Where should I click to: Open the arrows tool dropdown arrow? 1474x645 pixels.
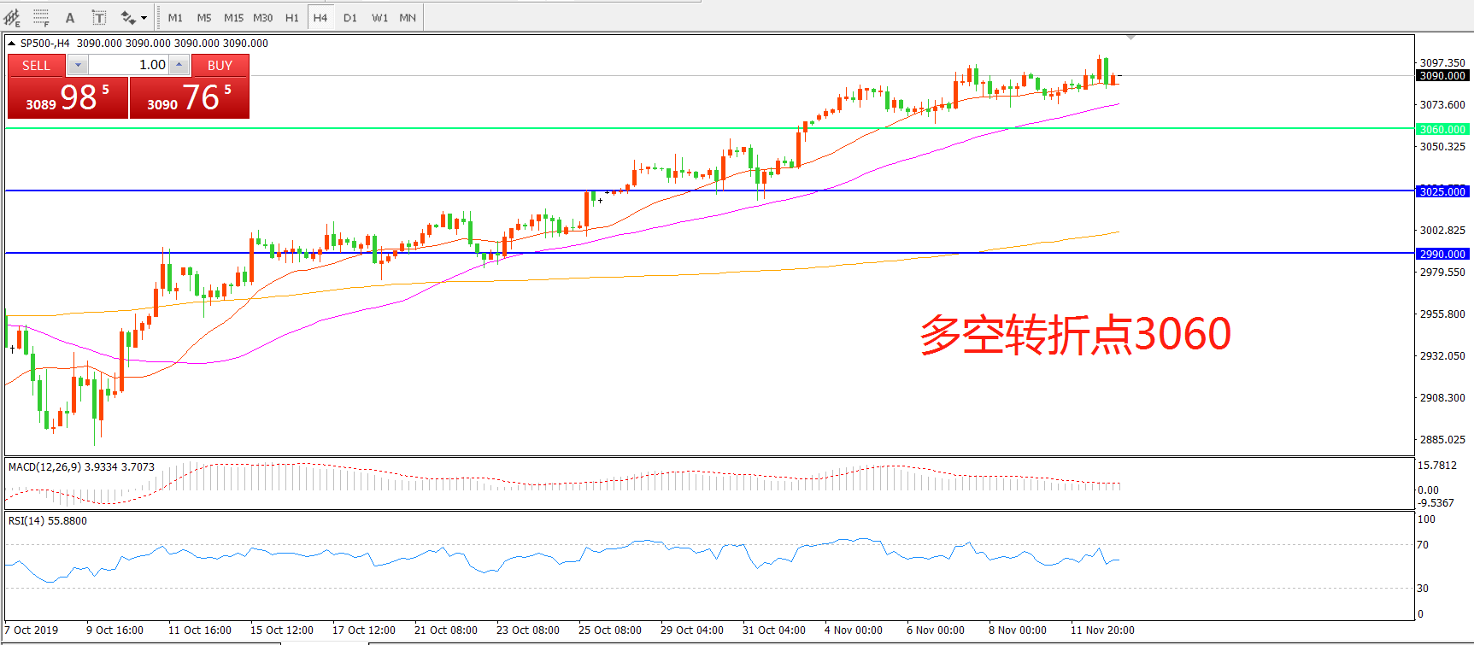tap(144, 18)
